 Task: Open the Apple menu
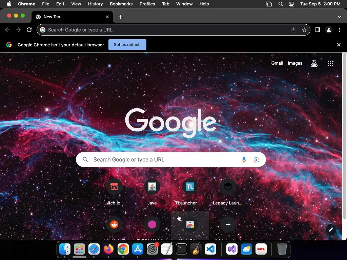(9, 4)
